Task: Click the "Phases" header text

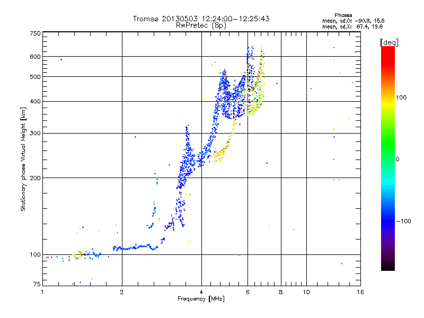Action: point(343,15)
